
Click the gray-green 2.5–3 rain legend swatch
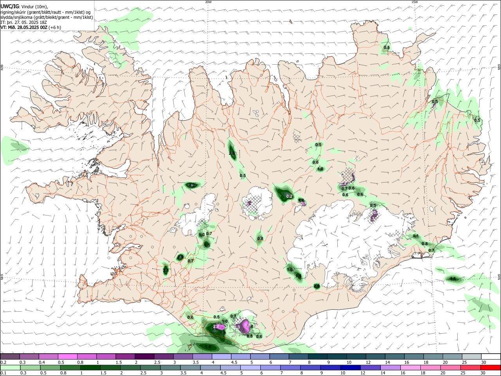tap(150, 367)
